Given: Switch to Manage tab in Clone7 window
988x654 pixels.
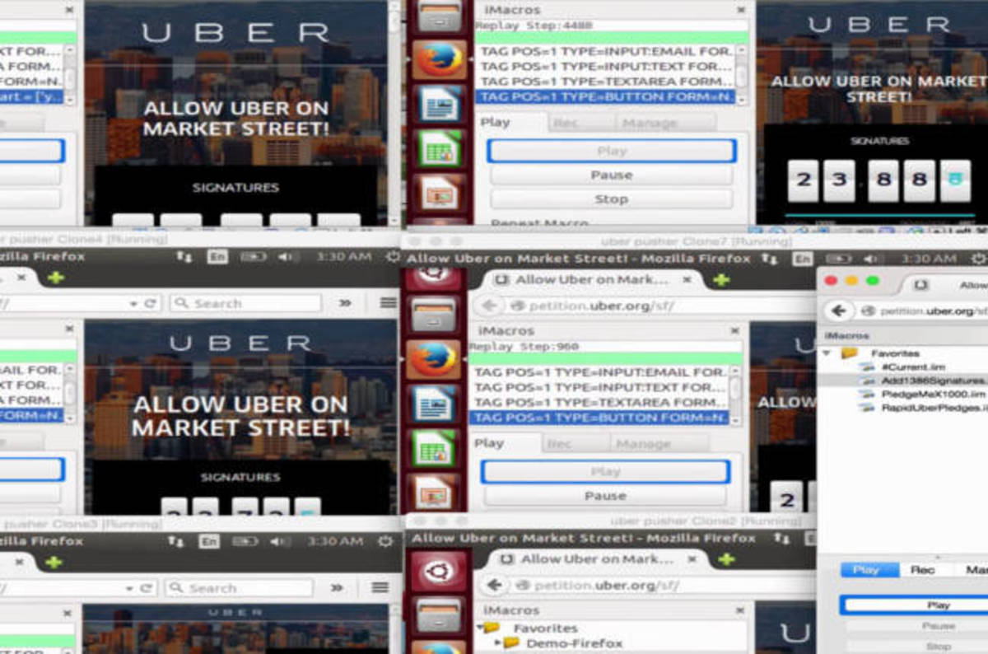Looking at the screenshot, I should coord(644,444).
